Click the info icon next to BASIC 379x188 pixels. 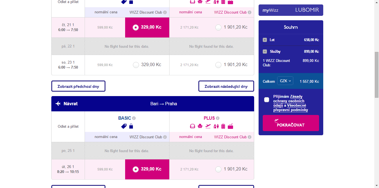click(134, 118)
